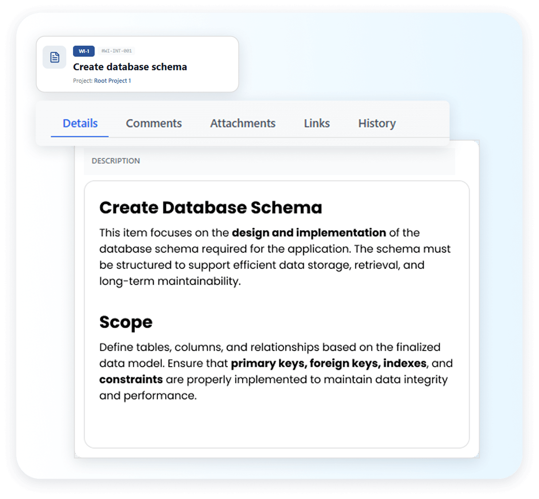Click the 'Create Database Schema' description heading
Viewport: 539px width, 499px height.
tap(210, 208)
